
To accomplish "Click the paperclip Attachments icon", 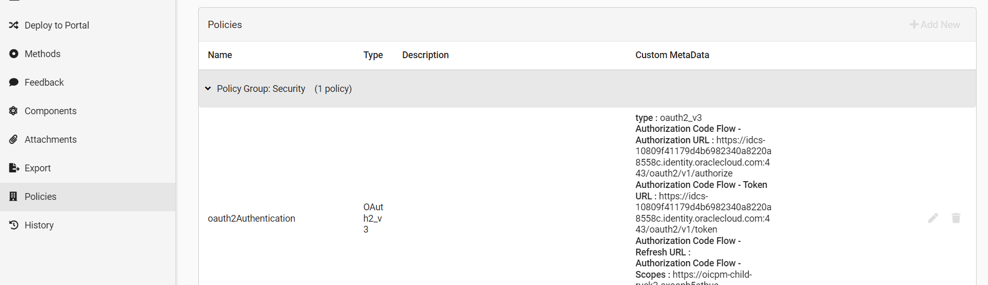I will [14, 139].
